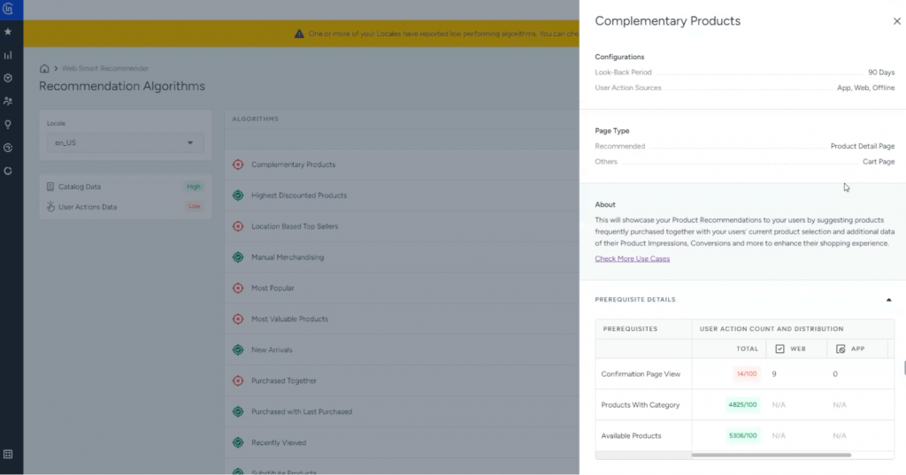Click the red status icon beside Most Popular
This screenshot has height=475, width=906.
pyautogui.click(x=238, y=288)
